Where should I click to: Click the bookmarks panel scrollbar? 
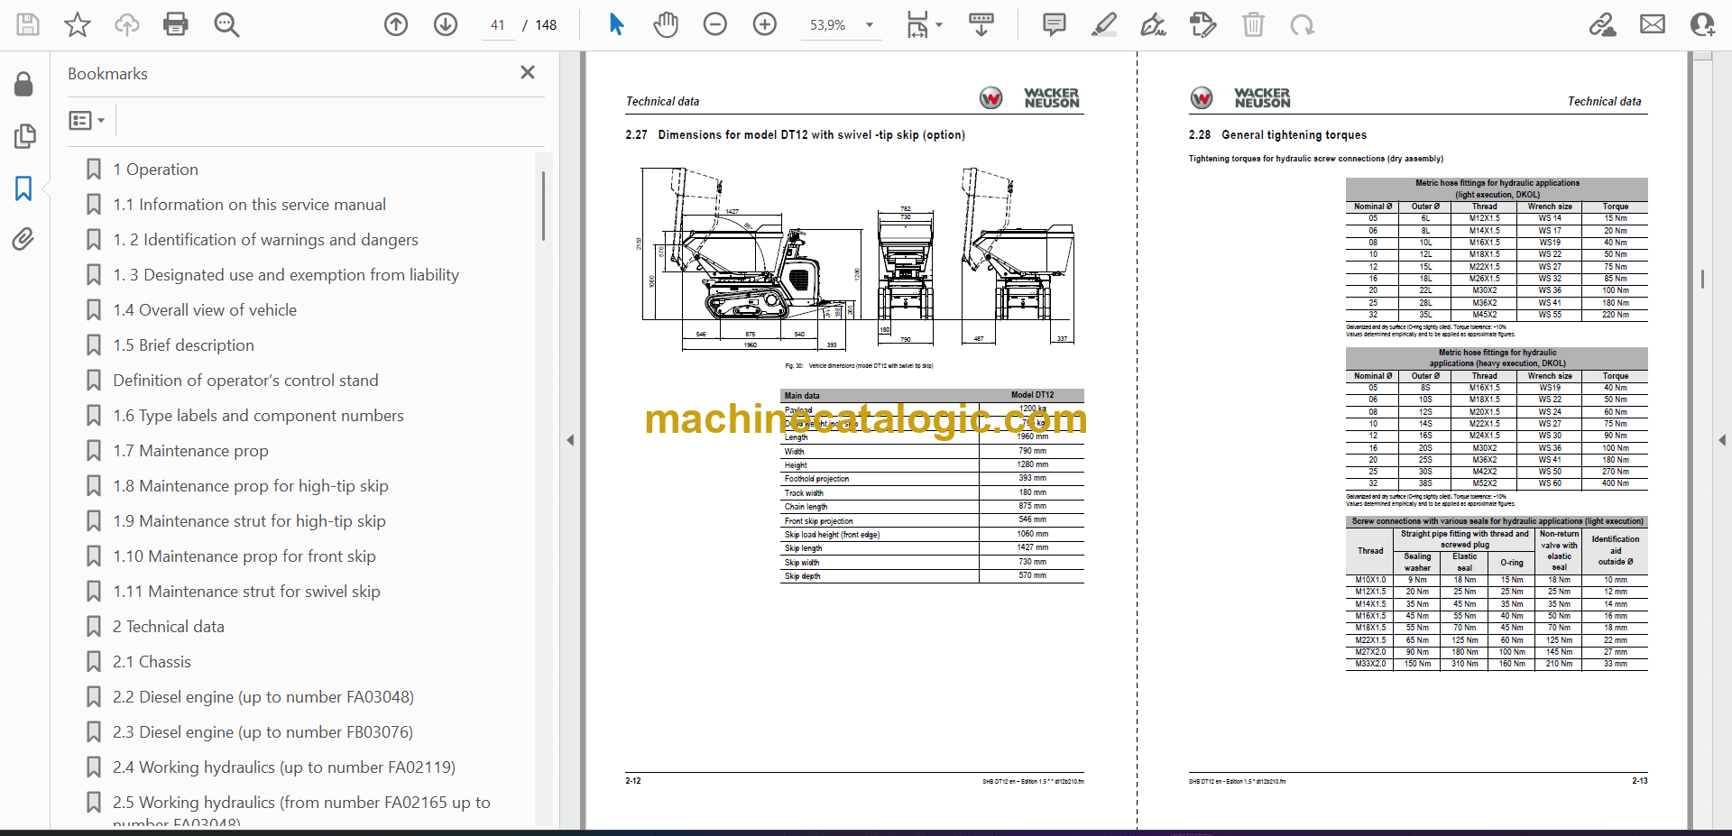pyautogui.click(x=543, y=207)
